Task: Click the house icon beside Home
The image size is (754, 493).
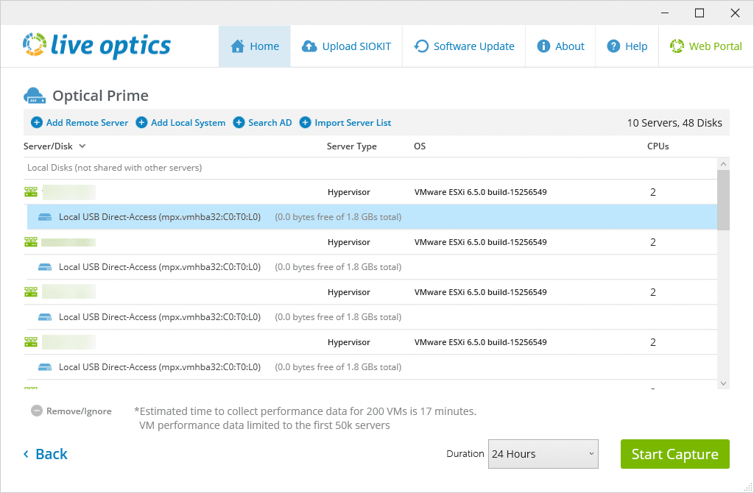Action: (x=238, y=46)
